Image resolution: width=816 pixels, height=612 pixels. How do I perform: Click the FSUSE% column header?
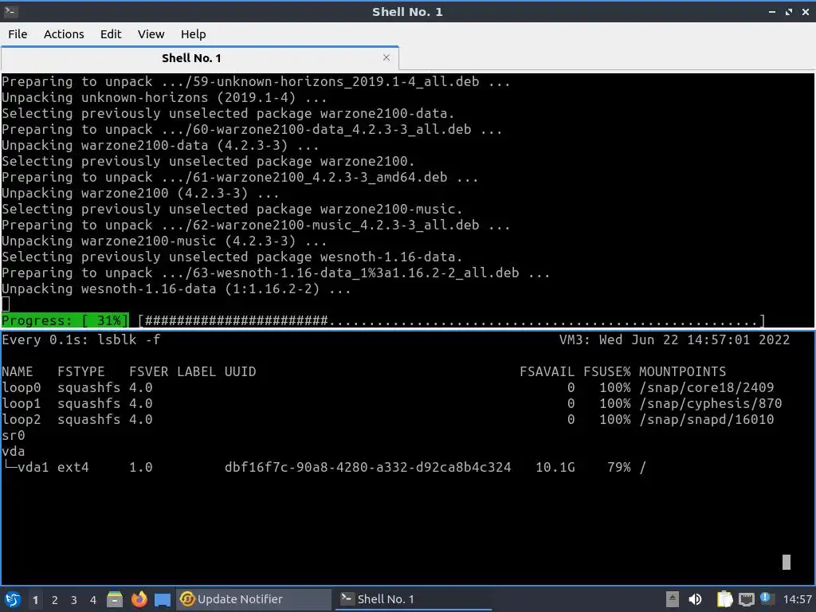point(606,371)
